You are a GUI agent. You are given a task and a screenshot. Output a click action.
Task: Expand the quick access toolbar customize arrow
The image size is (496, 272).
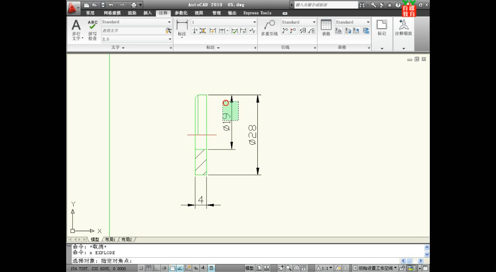[x=141, y=5]
